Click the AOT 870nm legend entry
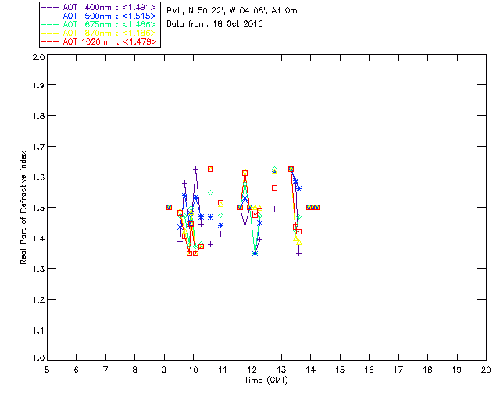 pos(99,33)
